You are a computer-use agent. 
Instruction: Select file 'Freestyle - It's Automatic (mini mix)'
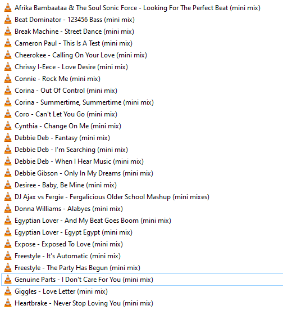pos(68,256)
